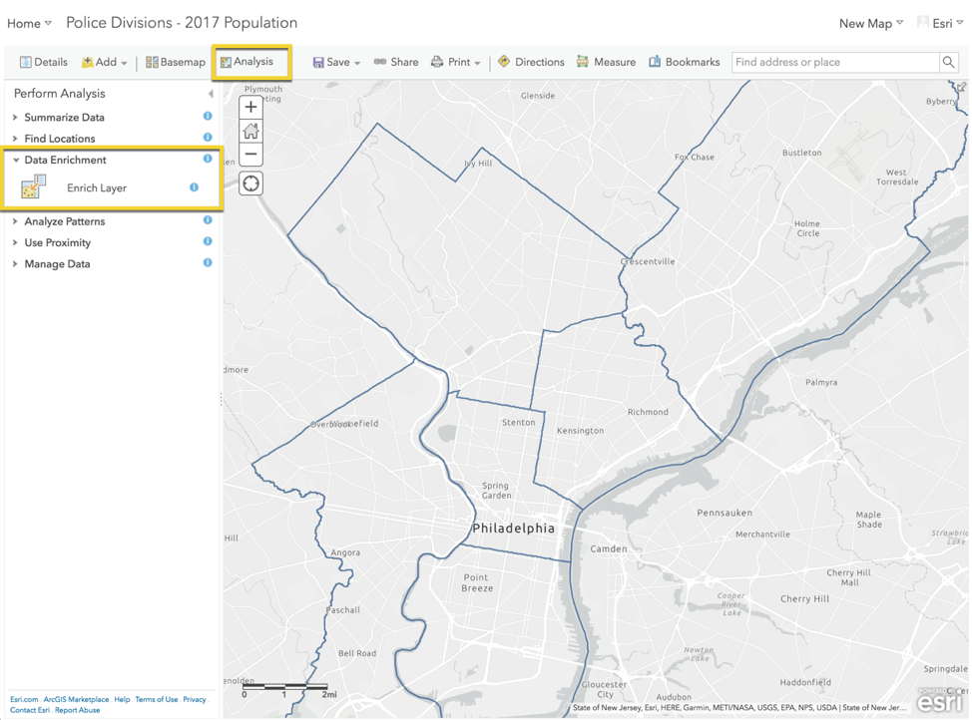Open the Esri.com footer link
Viewport: 972px width, 720px height.
point(24,699)
